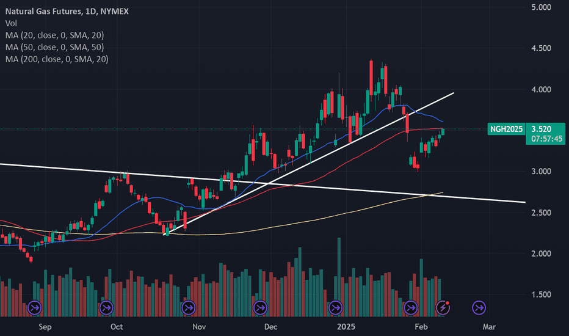Viewport: 569px width, 336px height.
Task: Click the 4.500 price axis label
Action: point(541,48)
